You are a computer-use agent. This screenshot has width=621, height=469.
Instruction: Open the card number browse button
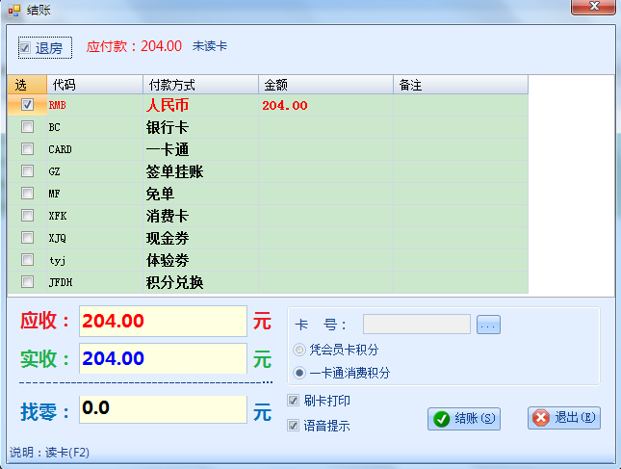tap(488, 325)
